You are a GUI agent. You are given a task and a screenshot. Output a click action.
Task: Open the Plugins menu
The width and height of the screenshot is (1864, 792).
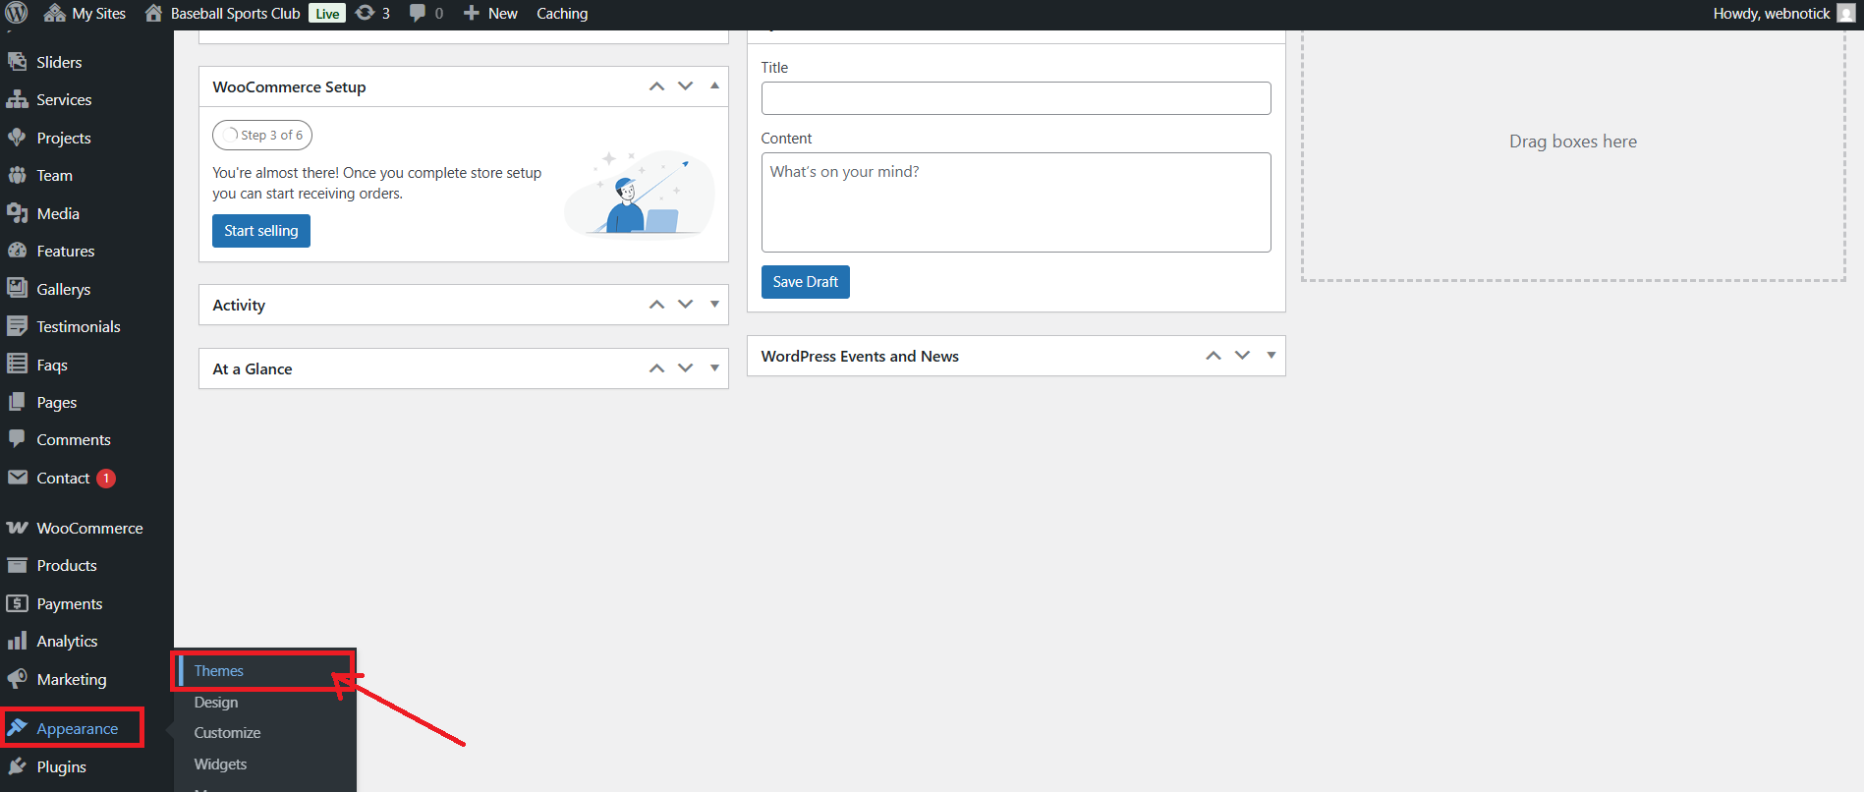pyautogui.click(x=61, y=766)
